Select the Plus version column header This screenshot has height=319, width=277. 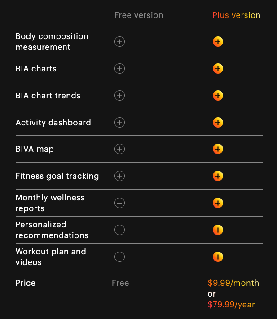coord(236,15)
